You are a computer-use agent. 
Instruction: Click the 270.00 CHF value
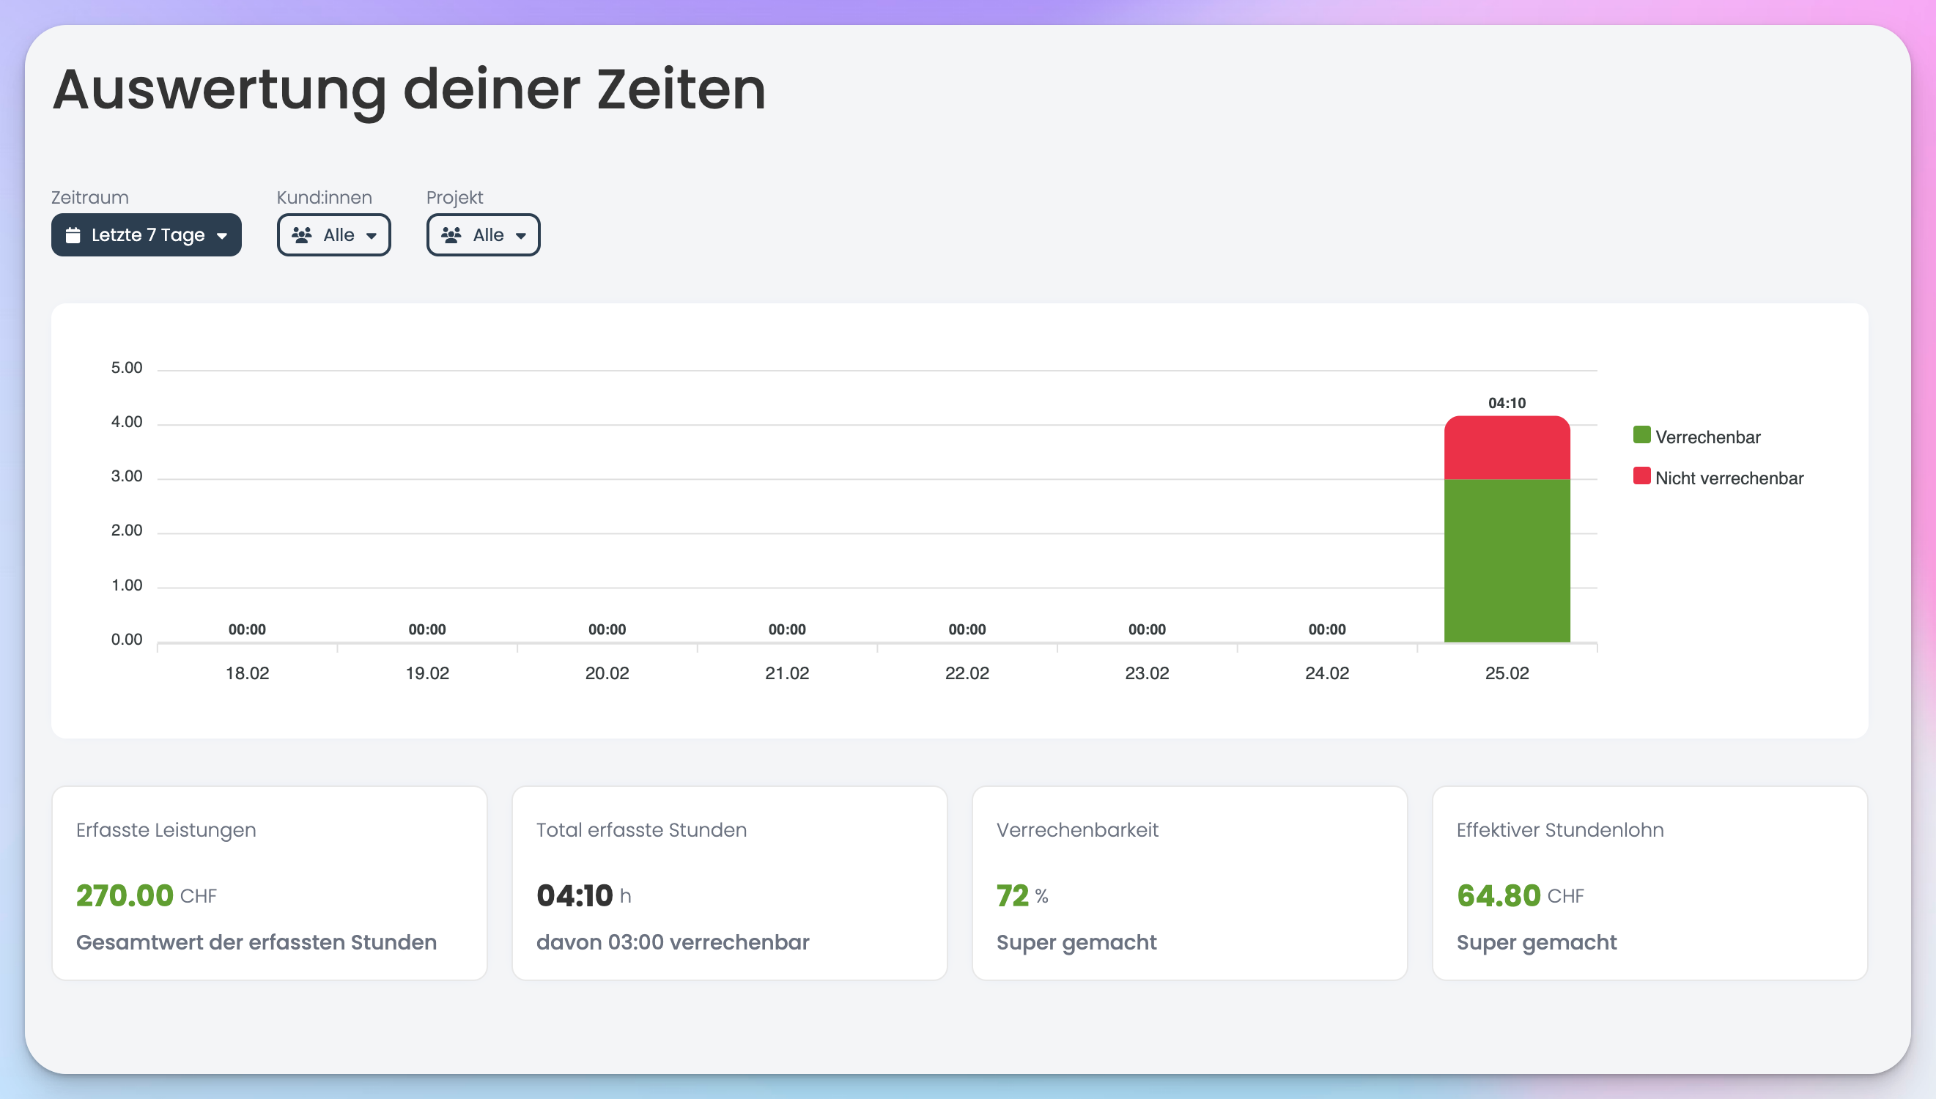point(147,895)
